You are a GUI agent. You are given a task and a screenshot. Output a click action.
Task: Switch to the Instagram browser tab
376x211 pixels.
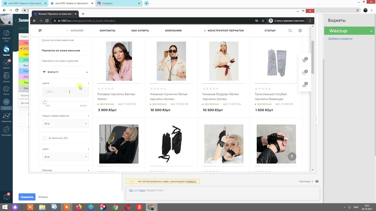click(x=117, y=3)
